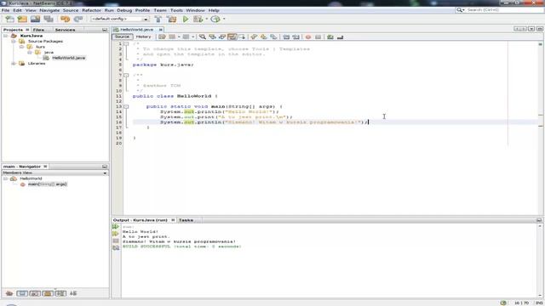Click the Debug Project icon

point(198,19)
